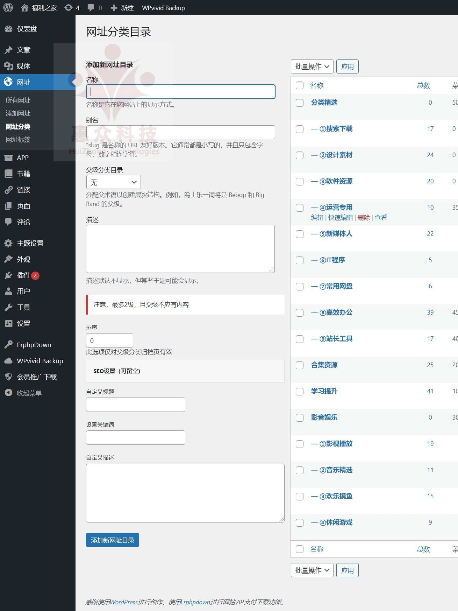Click the 页面 pages icon

click(x=8, y=206)
